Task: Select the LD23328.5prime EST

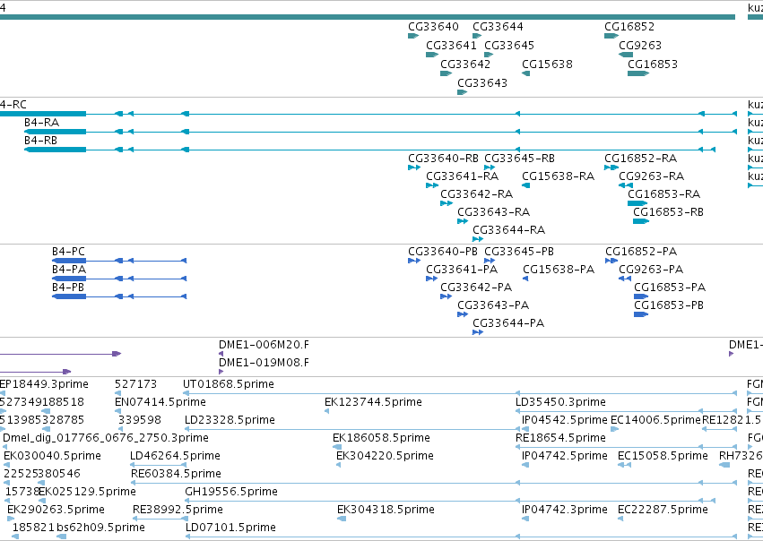Action: 352,429
